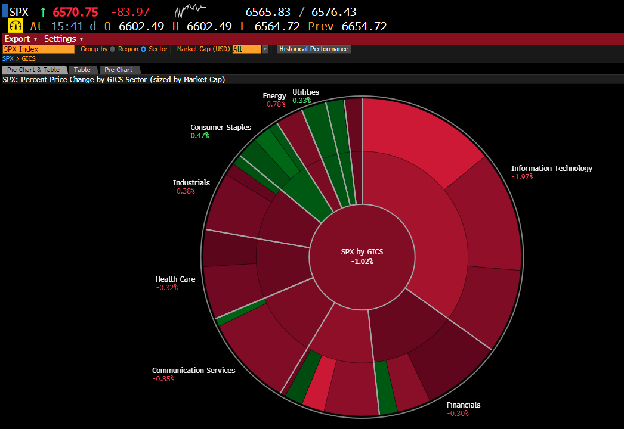Switch to the Pie Chart tab
The image size is (624, 429).
(x=119, y=70)
